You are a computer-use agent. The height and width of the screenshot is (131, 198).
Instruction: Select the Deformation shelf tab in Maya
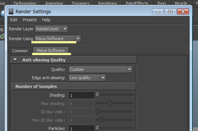25,3
